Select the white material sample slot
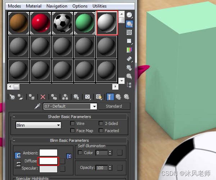Screen dimensions: 216x180 (x=107, y=23)
